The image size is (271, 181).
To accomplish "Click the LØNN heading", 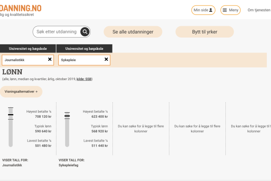I will 12,72.
